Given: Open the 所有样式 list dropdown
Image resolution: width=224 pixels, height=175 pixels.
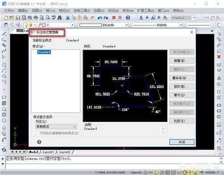Looking at the screenshot, I should pos(56,127).
